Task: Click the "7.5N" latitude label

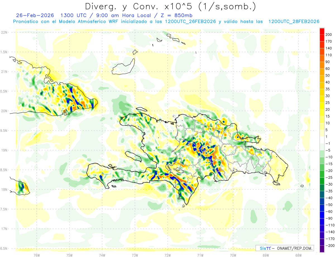Action: pos(4,209)
